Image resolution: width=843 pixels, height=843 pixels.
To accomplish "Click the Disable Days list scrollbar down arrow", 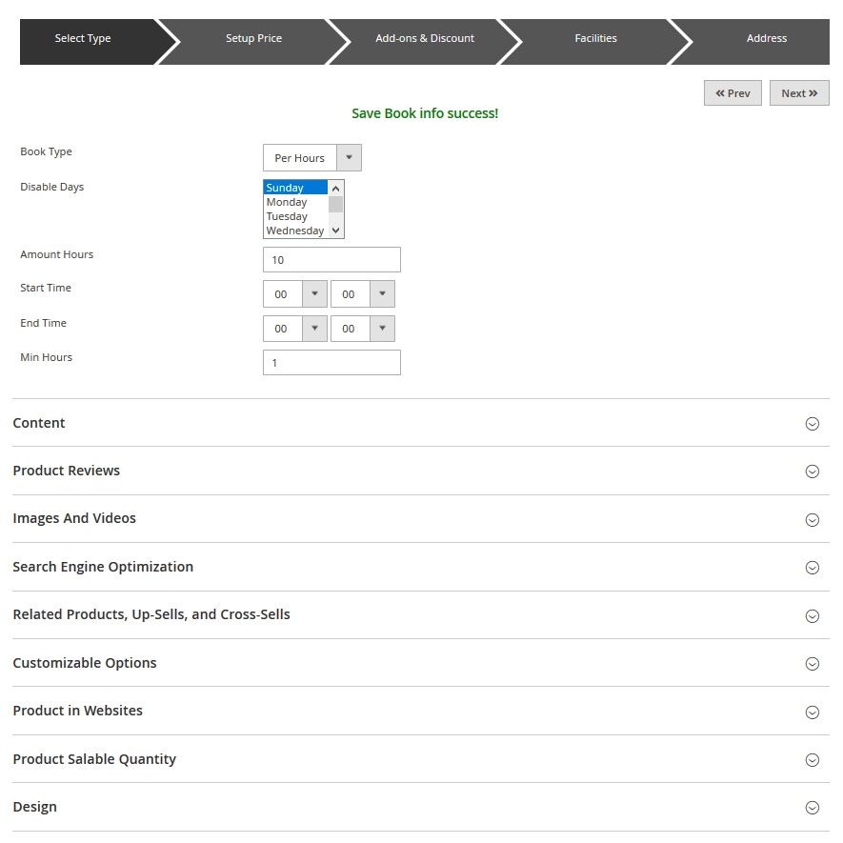I will tap(335, 231).
